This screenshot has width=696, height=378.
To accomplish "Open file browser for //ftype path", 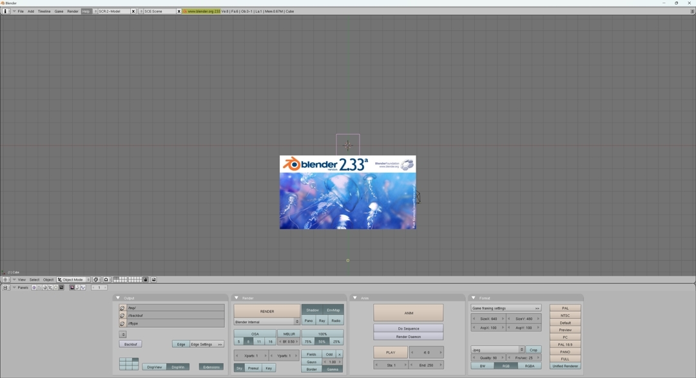I will 122,323.
